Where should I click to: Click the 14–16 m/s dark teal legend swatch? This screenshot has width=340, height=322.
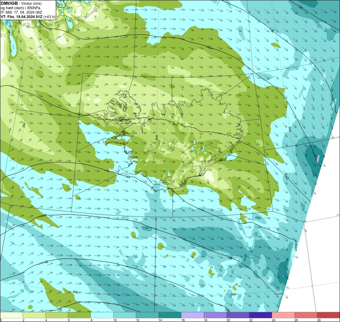(170, 315)
